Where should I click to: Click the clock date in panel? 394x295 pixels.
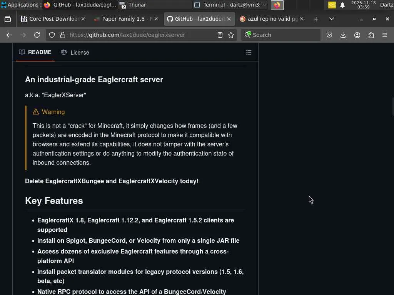[x=363, y=5]
